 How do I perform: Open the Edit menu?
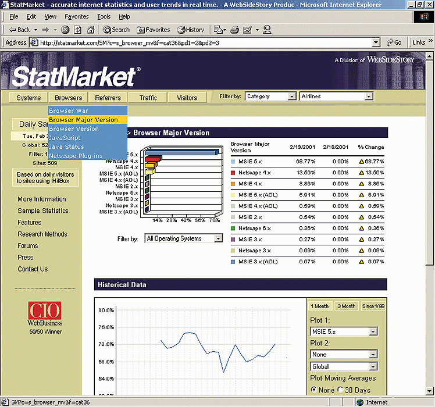pos(31,17)
